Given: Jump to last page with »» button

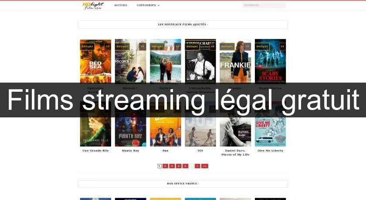Looking at the screenshot, I should tap(205, 166).
